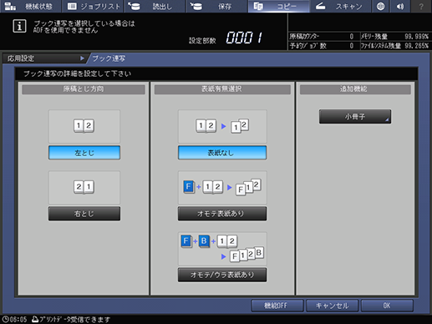Click the speaker sound icon

point(400,6)
